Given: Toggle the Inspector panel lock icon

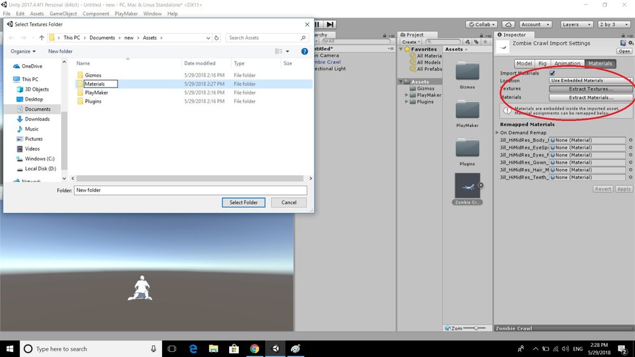Looking at the screenshot, I should point(623,35).
